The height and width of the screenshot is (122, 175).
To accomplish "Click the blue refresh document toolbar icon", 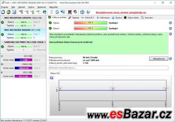I will [x=57, y=12].
